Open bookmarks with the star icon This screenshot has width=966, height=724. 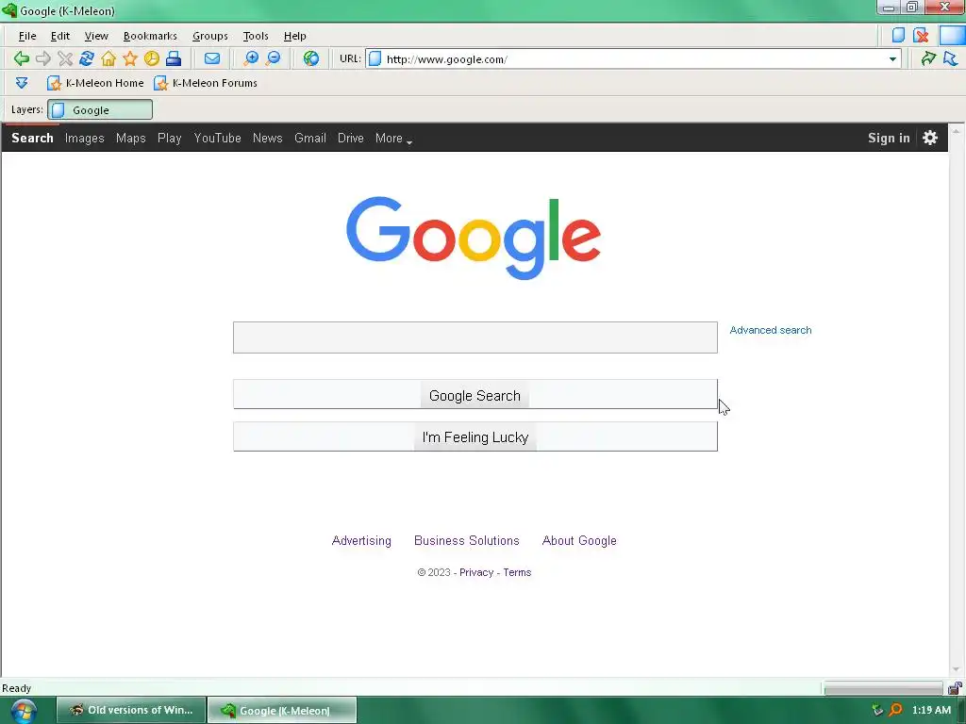coord(130,58)
